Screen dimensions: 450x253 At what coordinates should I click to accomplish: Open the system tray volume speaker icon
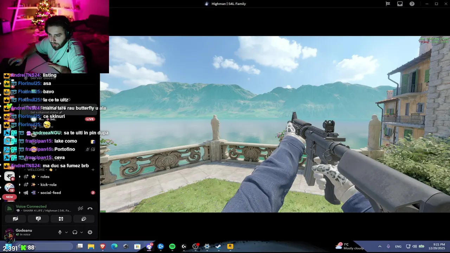[414, 247]
